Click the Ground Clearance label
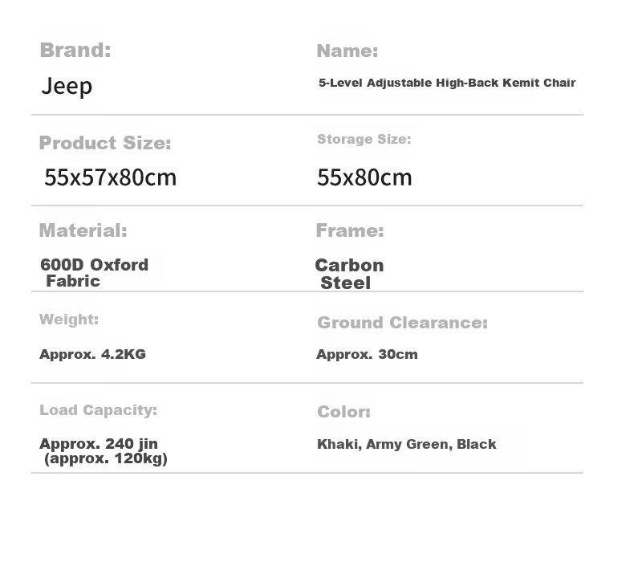Screen dimensions: 634x566 point(402,323)
